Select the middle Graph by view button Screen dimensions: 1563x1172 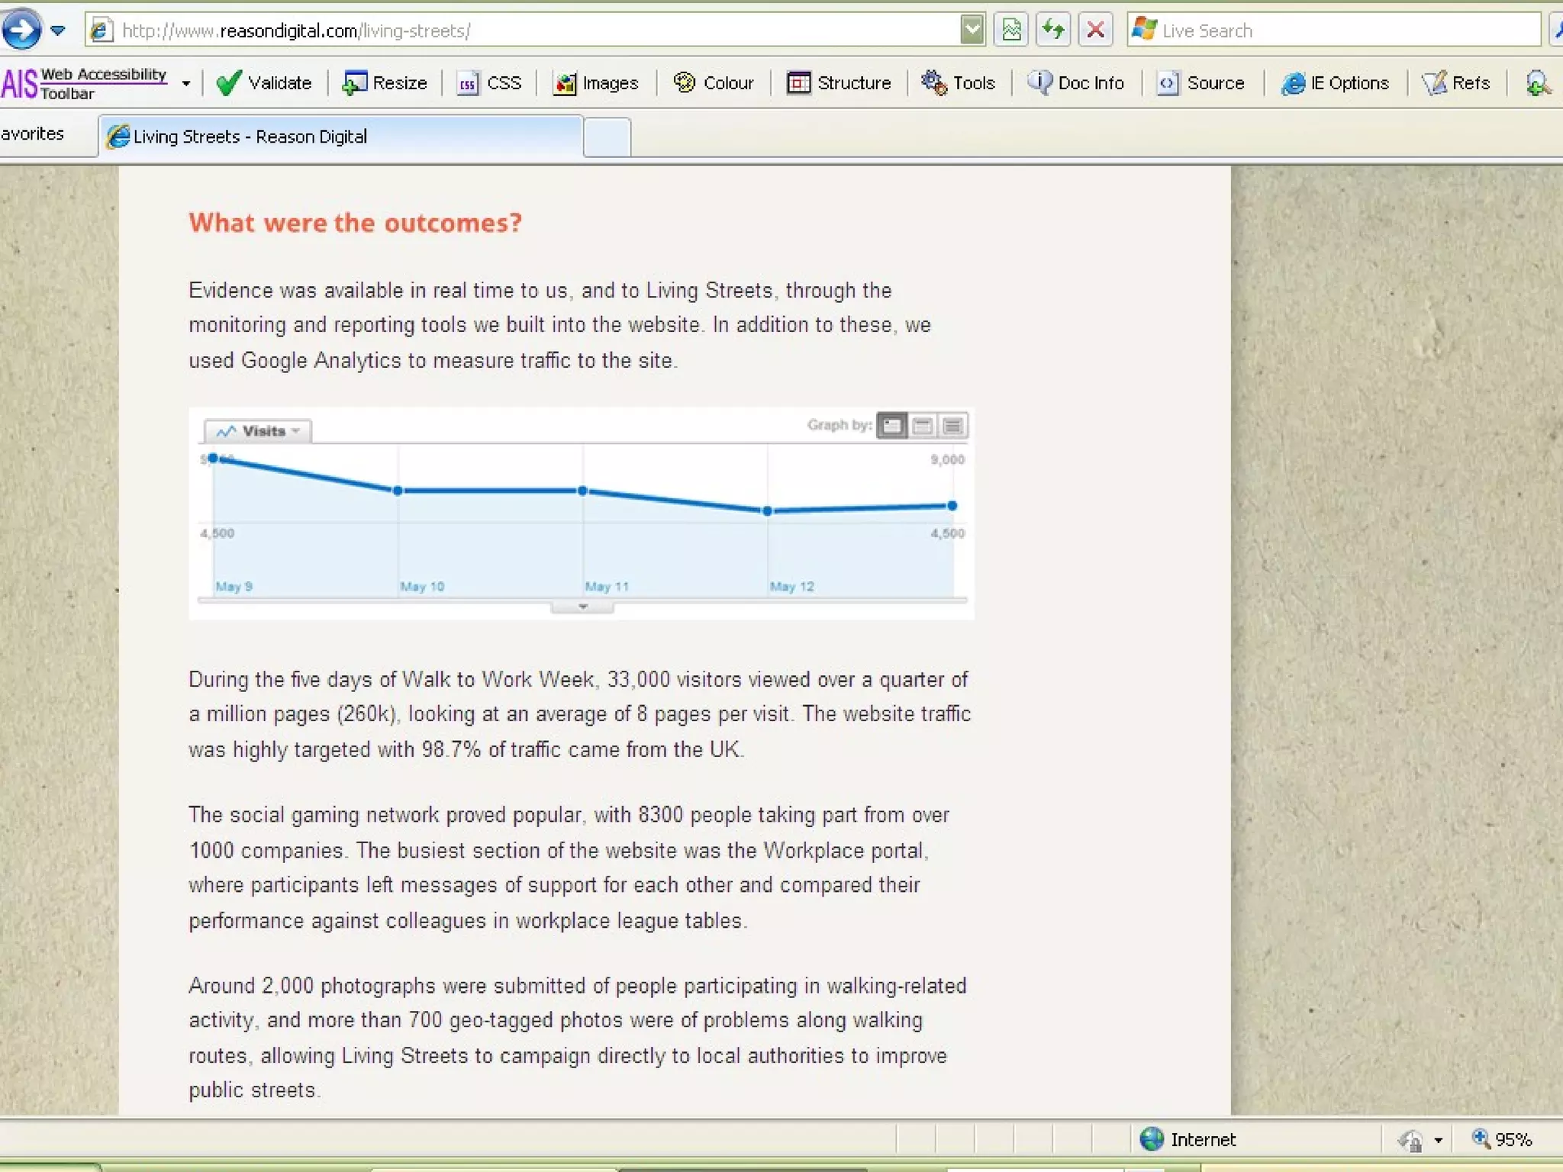tap(922, 426)
